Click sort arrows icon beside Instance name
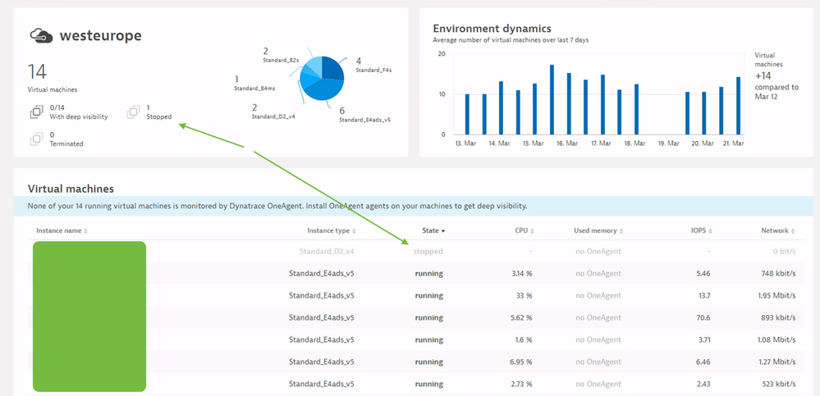The width and height of the screenshot is (820, 396). [86, 231]
